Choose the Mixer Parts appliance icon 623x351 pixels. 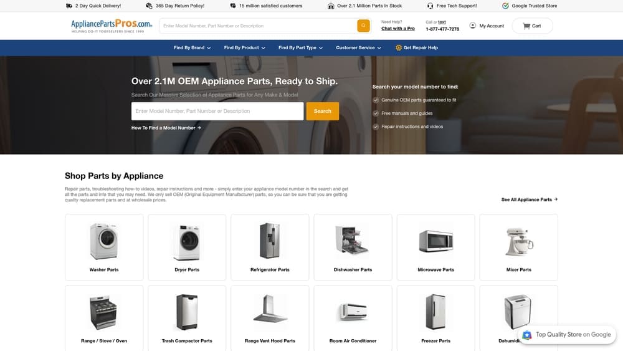(x=518, y=241)
